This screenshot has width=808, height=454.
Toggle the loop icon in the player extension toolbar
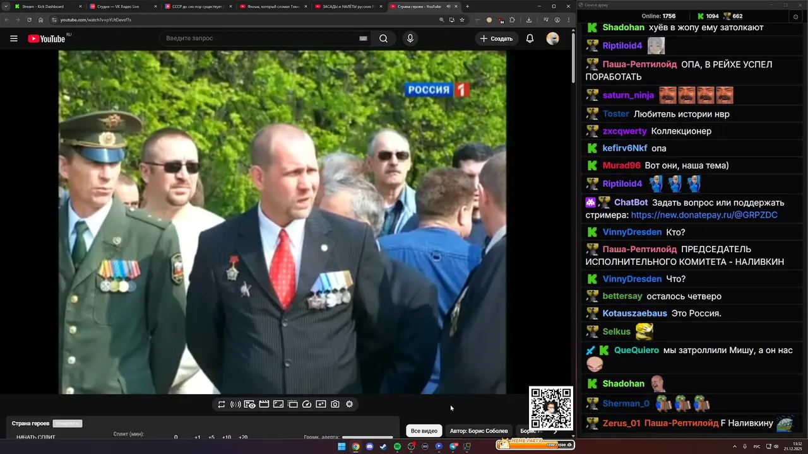(x=222, y=404)
